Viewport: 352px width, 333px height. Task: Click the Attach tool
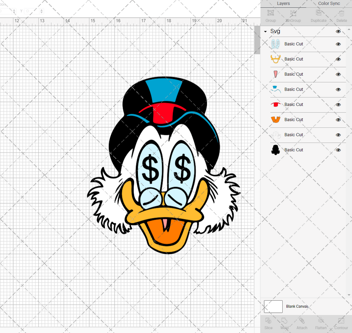pyautogui.click(x=302, y=323)
